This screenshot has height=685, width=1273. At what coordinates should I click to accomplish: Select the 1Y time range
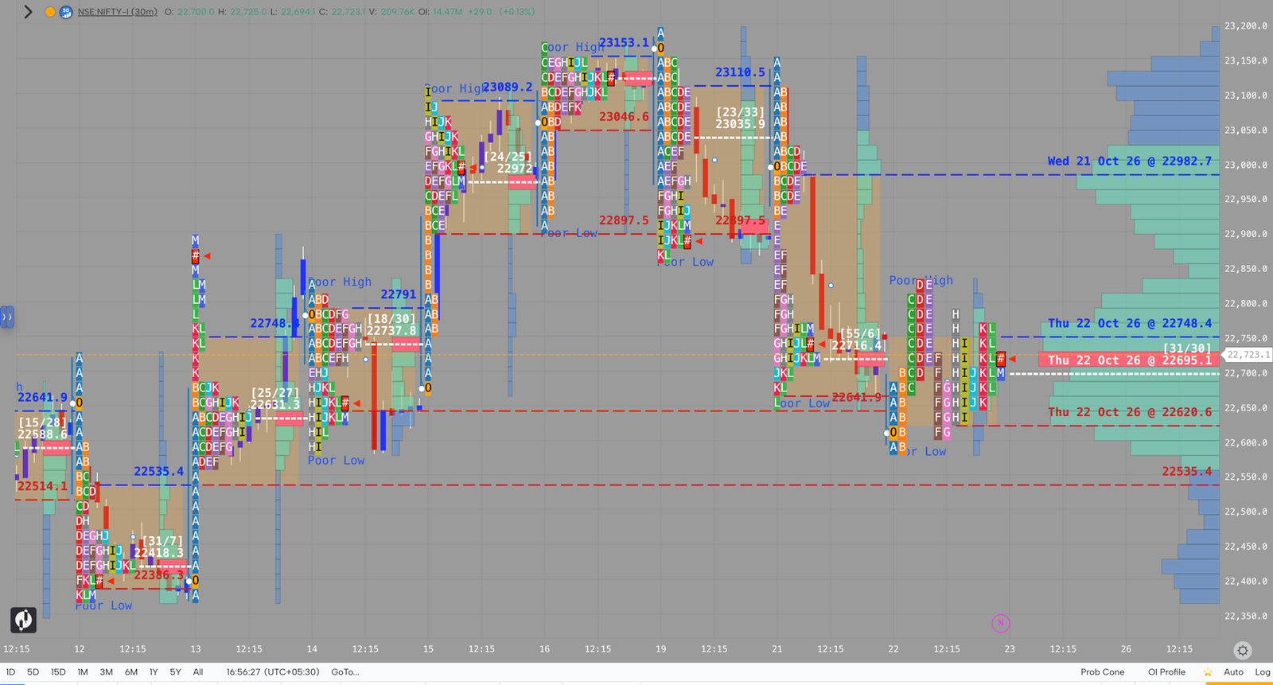[154, 672]
